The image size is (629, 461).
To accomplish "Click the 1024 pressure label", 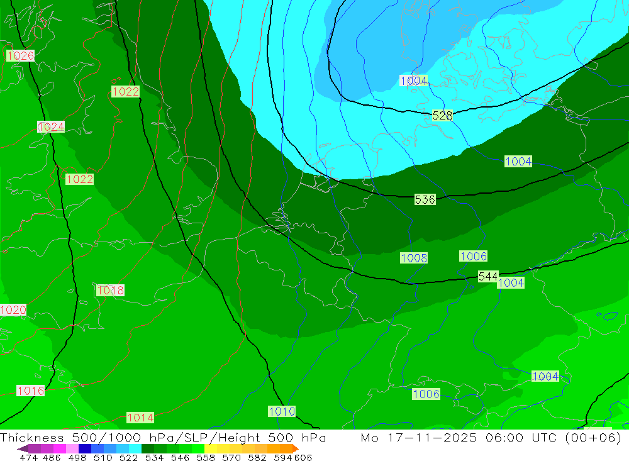I will (x=51, y=127).
